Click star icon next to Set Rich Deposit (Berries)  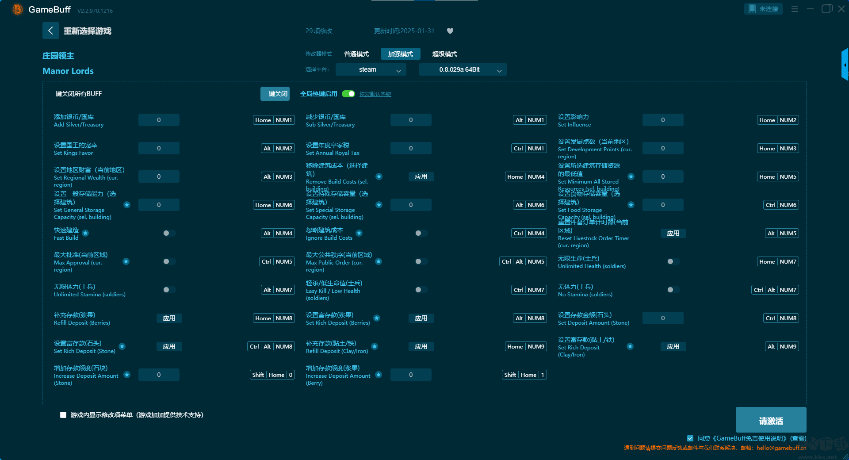click(377, 318)
